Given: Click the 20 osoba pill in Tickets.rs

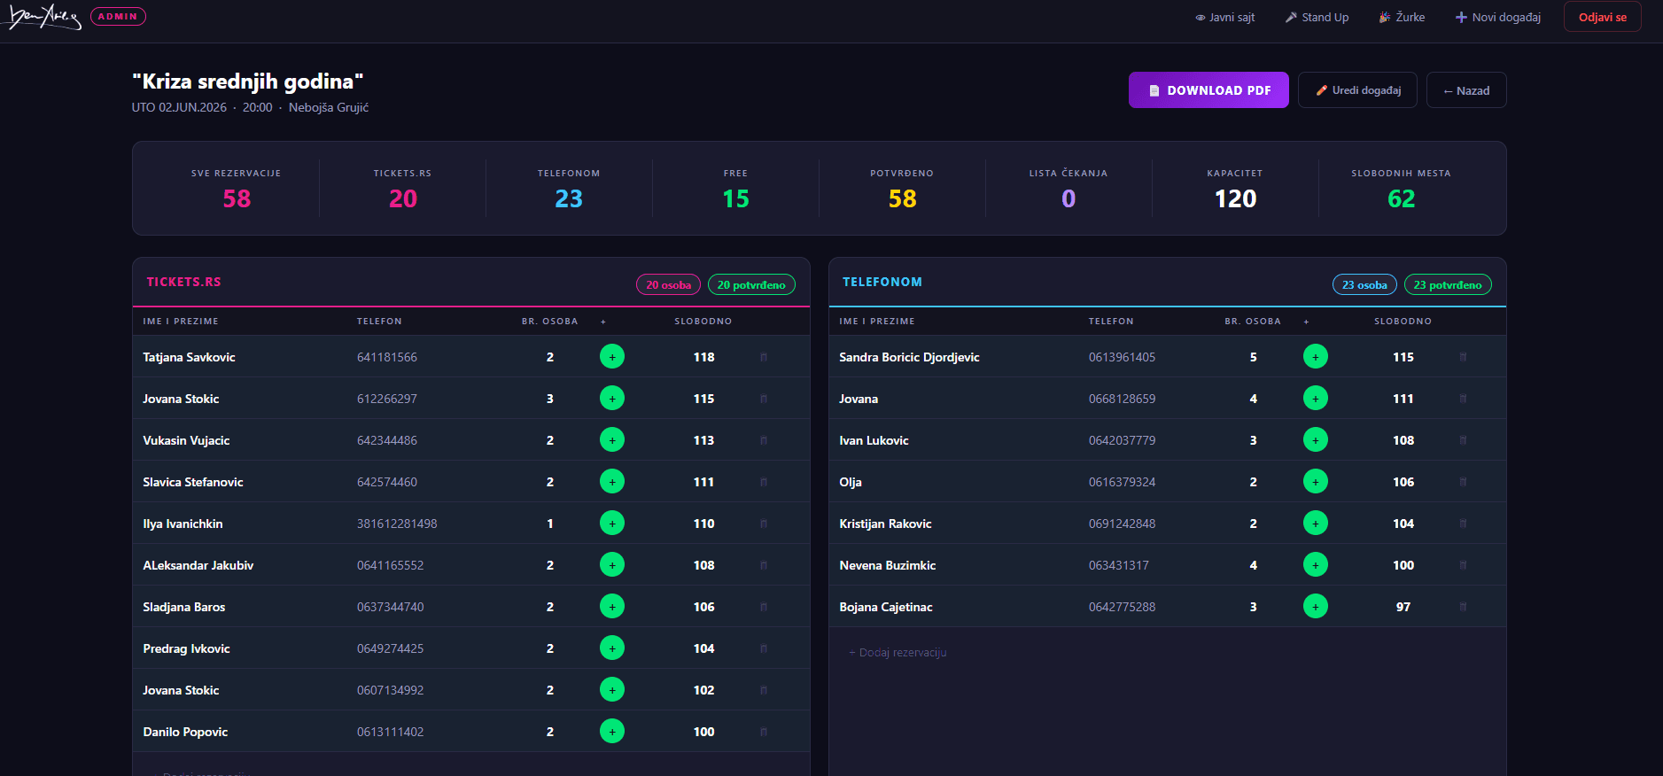Looking at the screenshot, I should (x=669, y=284).
